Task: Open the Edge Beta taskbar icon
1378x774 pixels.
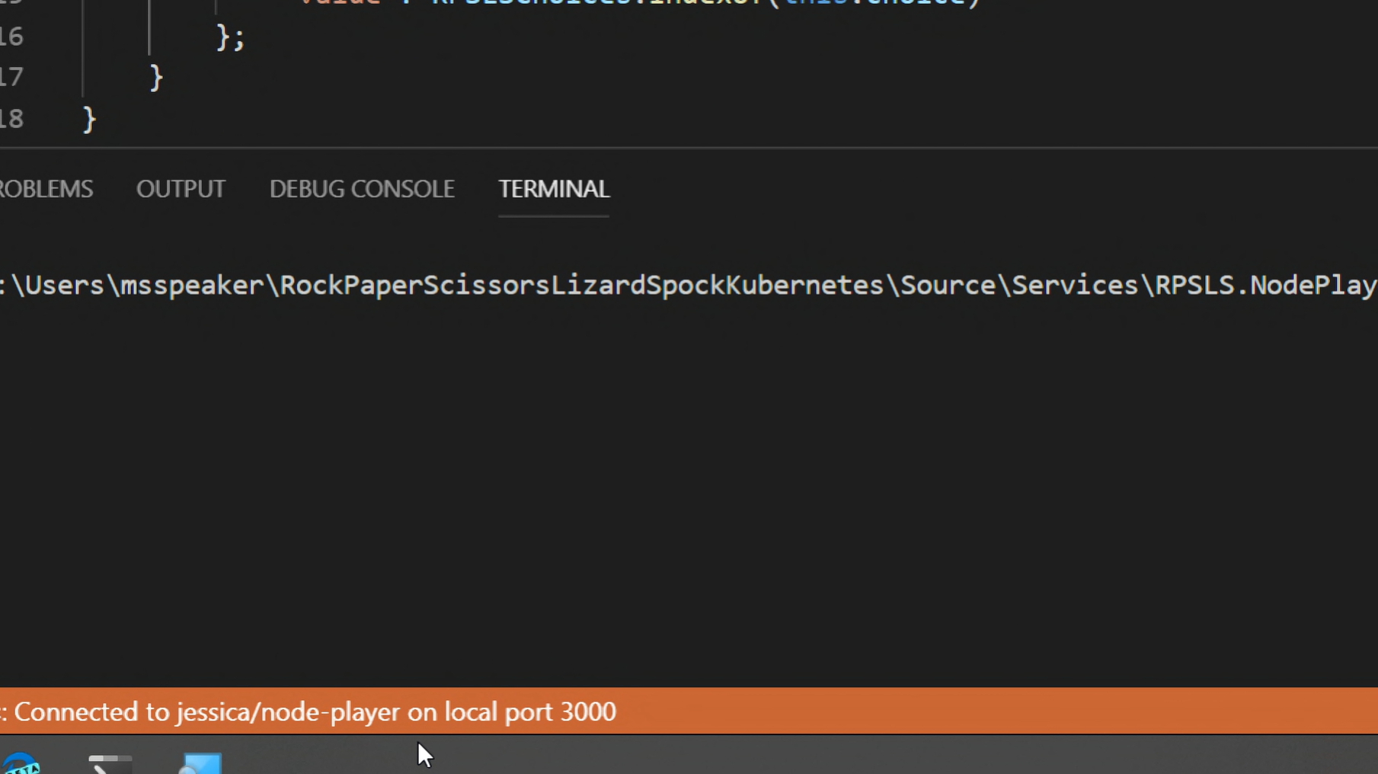Action: [x=20, y=764]
